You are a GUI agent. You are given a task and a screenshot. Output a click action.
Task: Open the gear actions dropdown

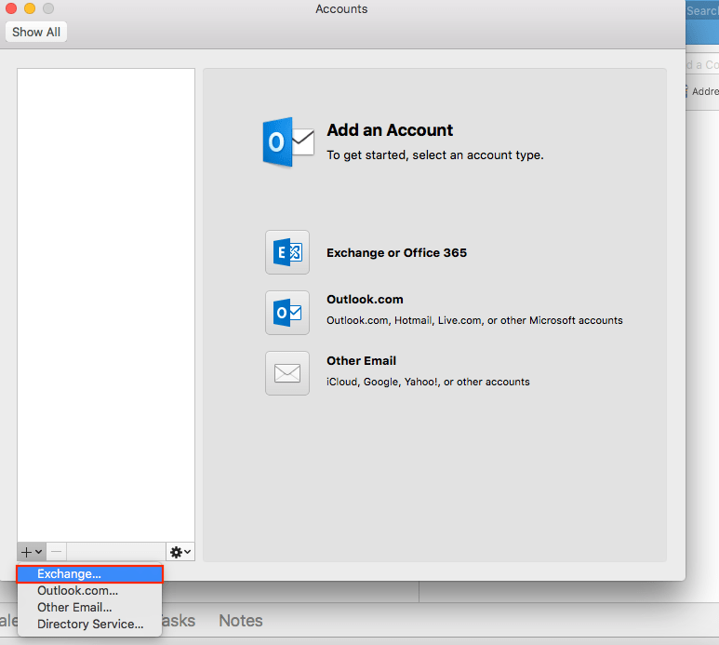point(180,552)
